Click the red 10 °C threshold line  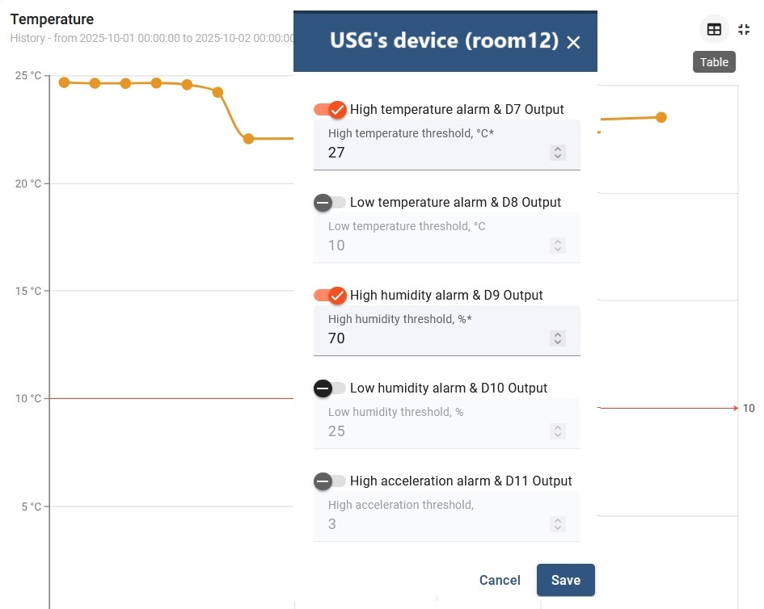[x=162, y=398]
